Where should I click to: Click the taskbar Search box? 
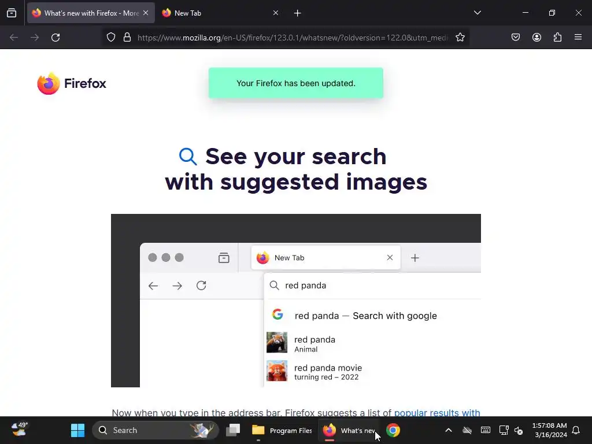(155, 430)
